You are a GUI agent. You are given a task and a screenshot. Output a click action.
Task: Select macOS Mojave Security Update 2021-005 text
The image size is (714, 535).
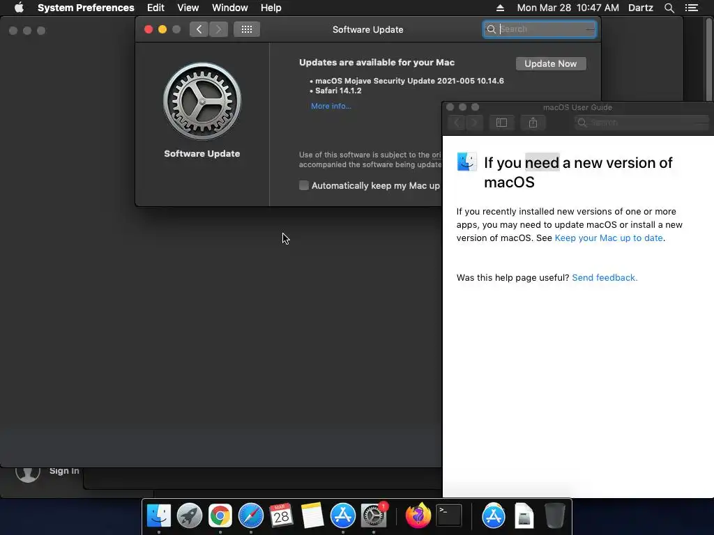tap(409, 81)
